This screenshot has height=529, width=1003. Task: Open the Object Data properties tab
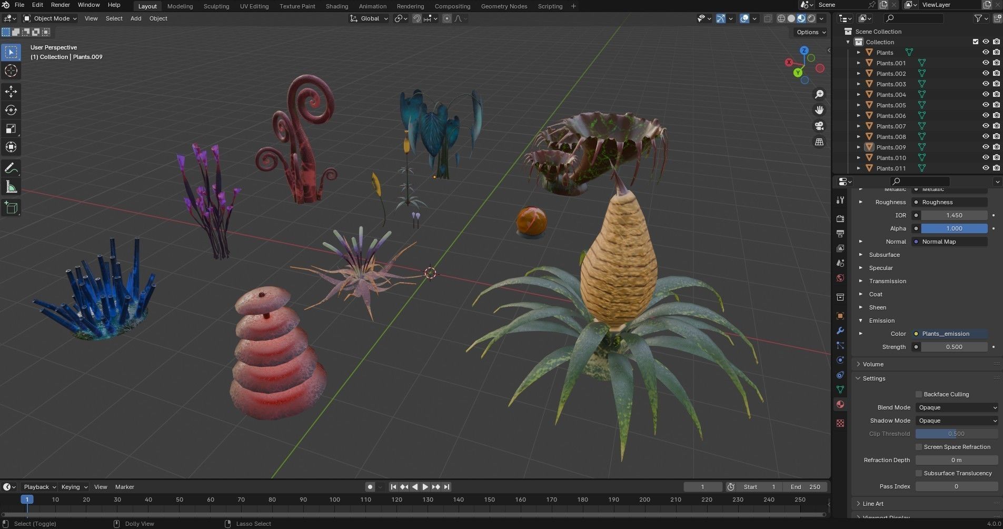[840, 390]
